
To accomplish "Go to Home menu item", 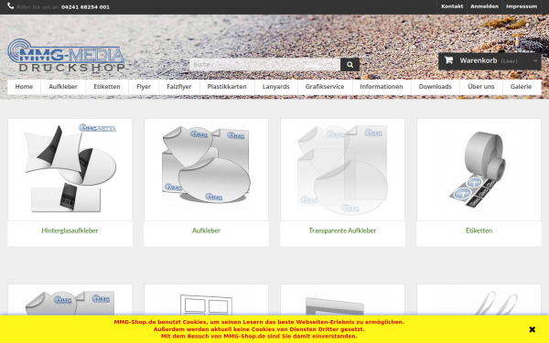I will coord(24,87).
